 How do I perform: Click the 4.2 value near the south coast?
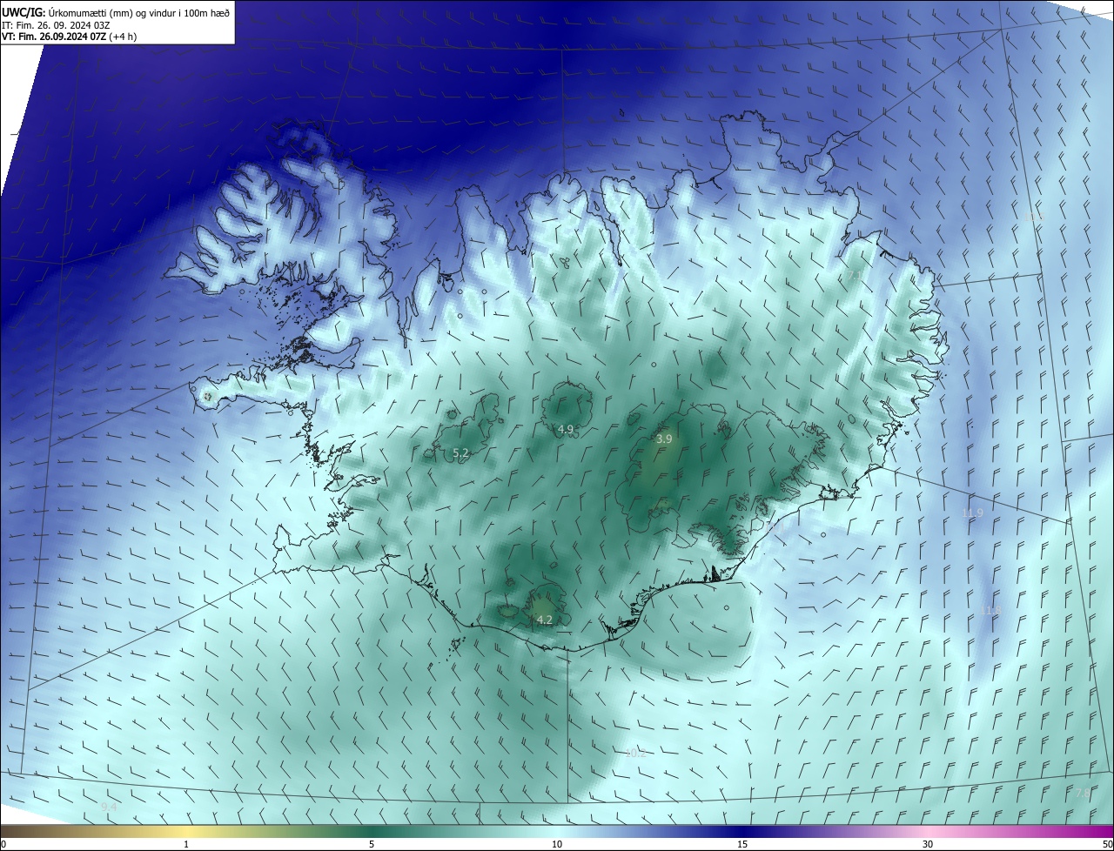545,620
